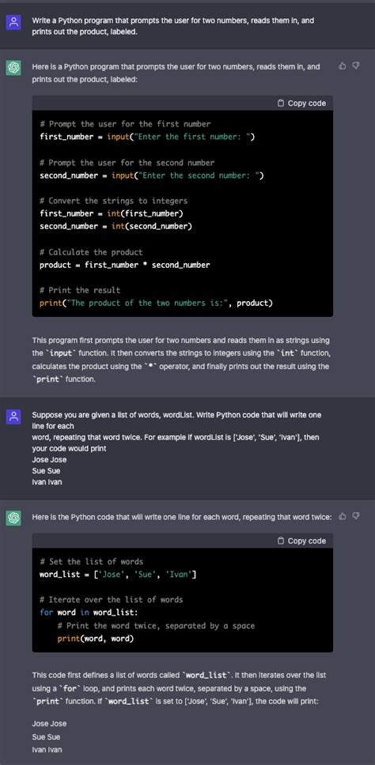Give thumbs down to the product program answer
375x765 pixels.
click(356, 66)
